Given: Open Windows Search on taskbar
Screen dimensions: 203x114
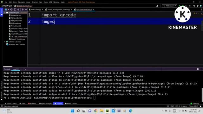Looking at the screenshot, I should [78, 111].
